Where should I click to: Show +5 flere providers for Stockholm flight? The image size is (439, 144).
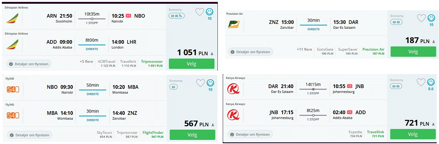86,61
